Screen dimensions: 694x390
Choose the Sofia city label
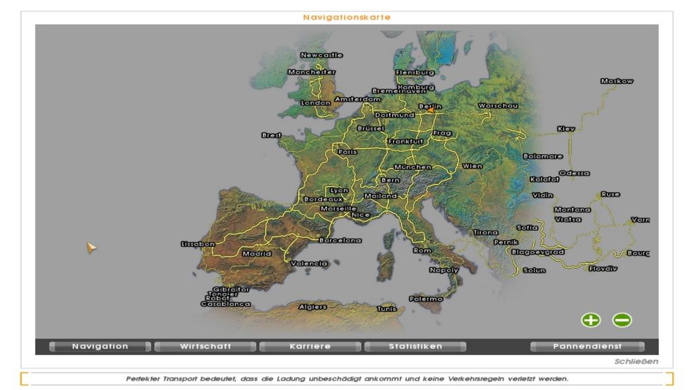527,228
